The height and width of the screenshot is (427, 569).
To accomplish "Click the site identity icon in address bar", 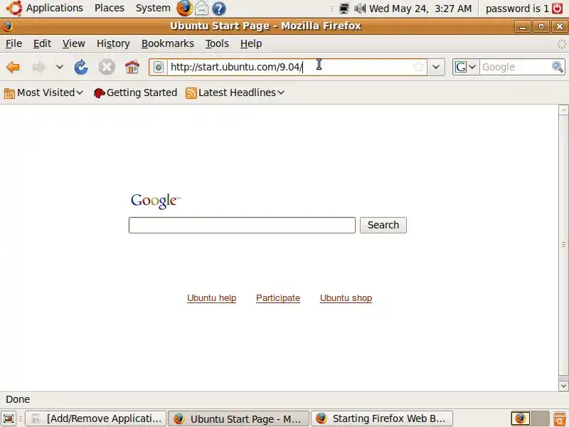I will tap(158, 67).
